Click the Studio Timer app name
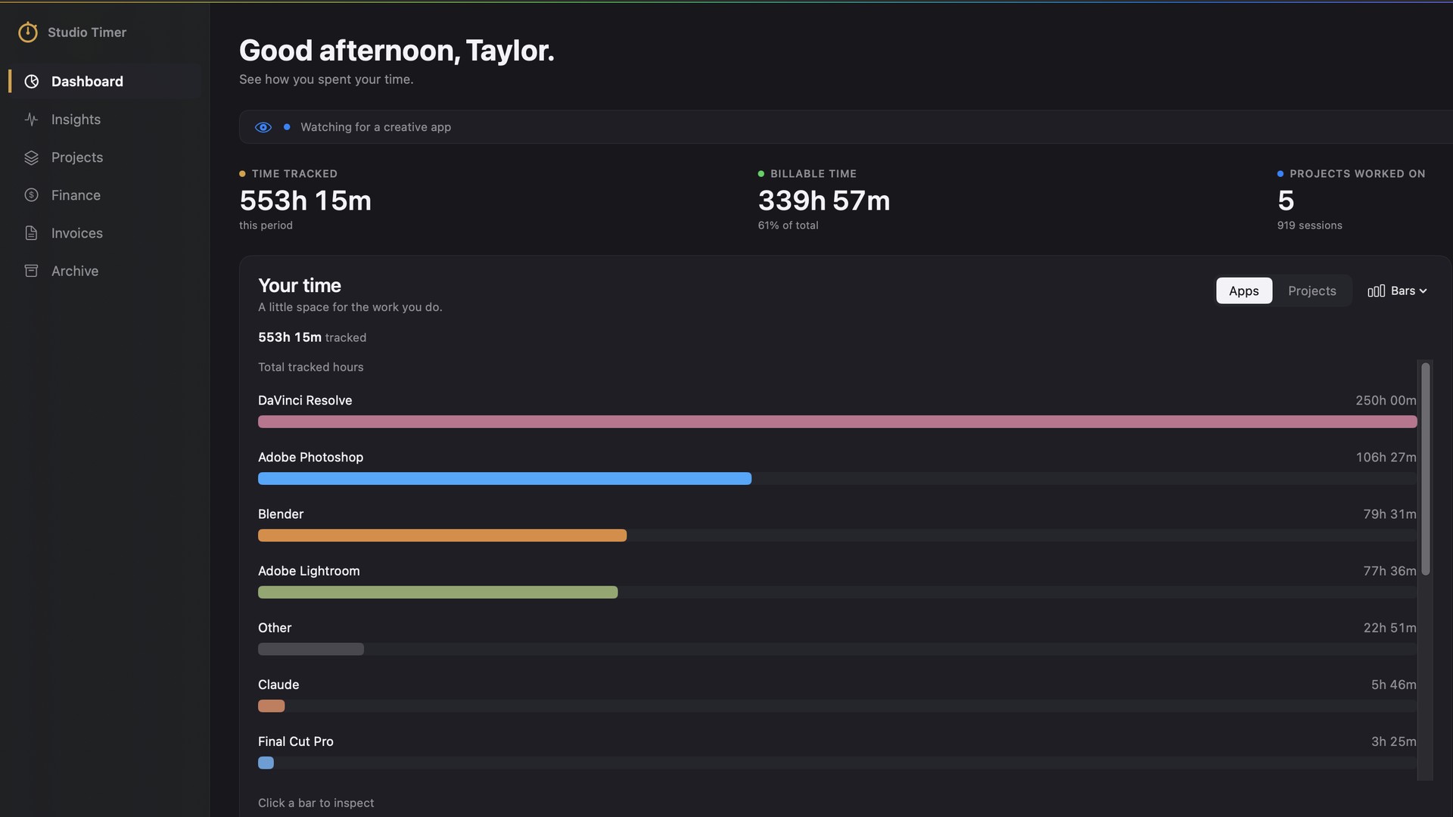This screenshot has height=817, width=1453. pyautogui.click(x=87, y=33)
